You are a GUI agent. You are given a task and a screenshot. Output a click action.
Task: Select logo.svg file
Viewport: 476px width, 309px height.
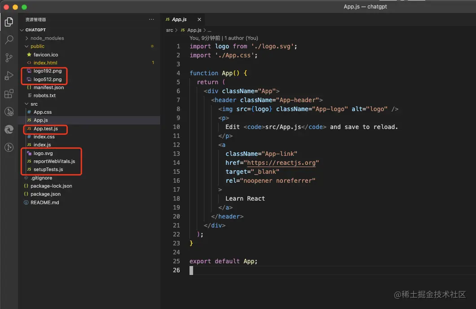[x=43, y=154]
